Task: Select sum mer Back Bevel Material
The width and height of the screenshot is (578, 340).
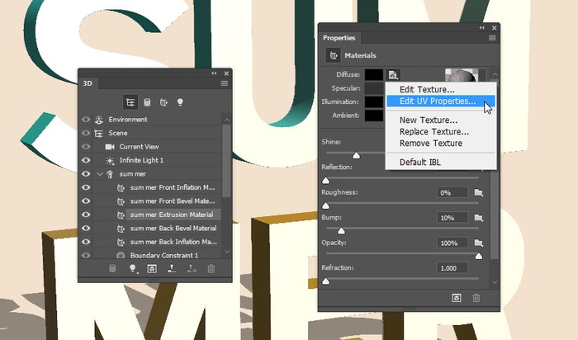Action: [173, 228]
